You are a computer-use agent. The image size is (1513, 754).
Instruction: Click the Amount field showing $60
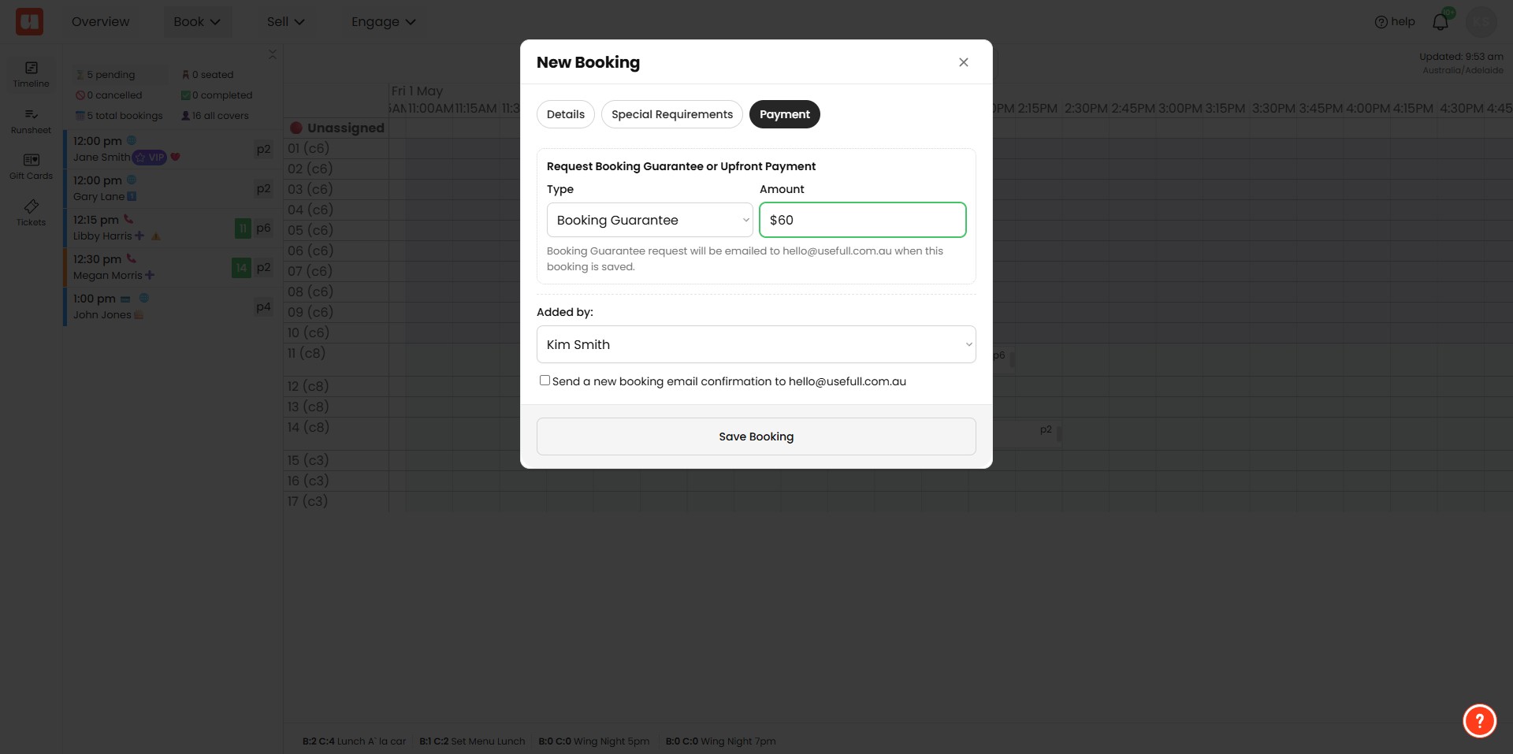[863, 220]
